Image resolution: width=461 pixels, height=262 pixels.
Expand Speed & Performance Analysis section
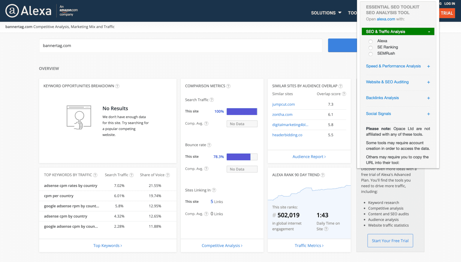click(x=428, y=66)
